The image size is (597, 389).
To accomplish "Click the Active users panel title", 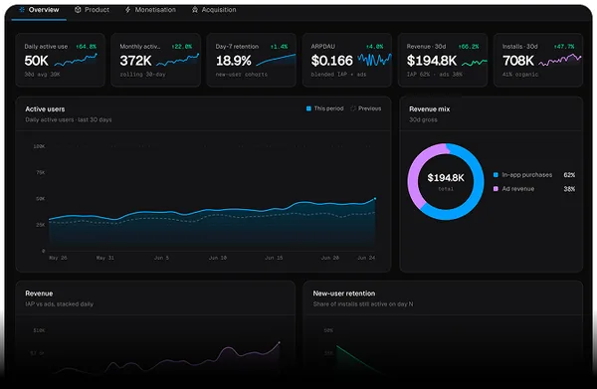I will click(x=45, y=109).
